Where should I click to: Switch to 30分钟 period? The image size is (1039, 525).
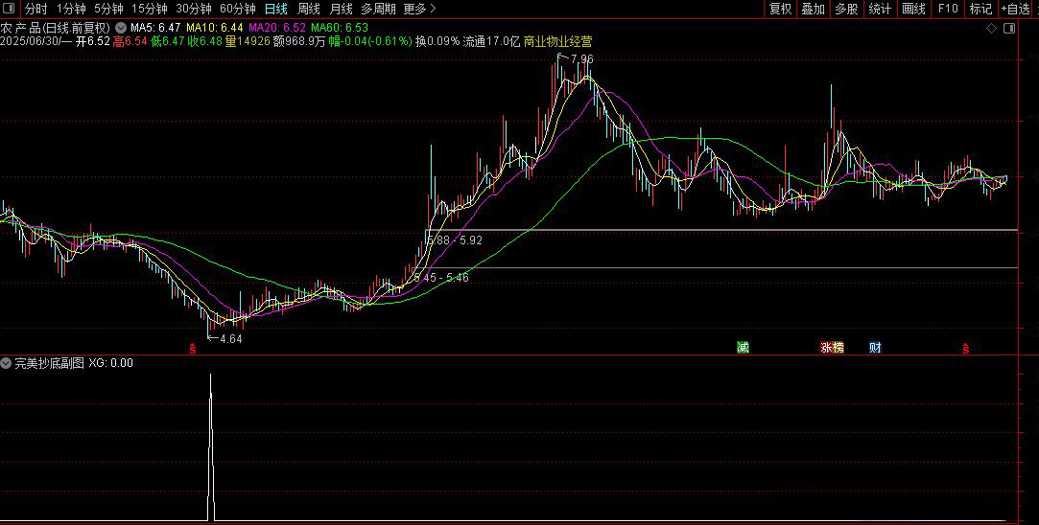(194, 9)
